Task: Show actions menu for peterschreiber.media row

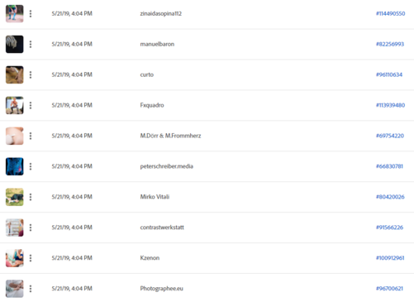Action: [31, 166]
